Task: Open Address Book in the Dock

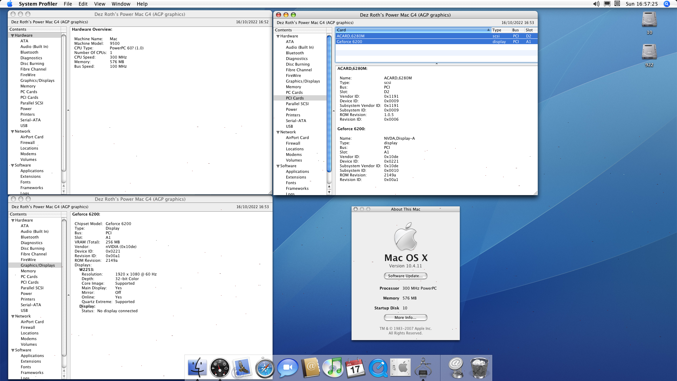Action: point(310,368)
